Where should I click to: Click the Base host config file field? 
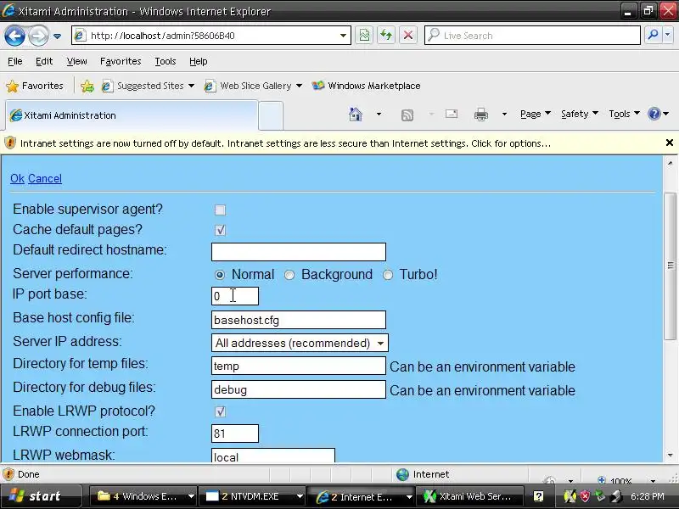click(299, 320)
